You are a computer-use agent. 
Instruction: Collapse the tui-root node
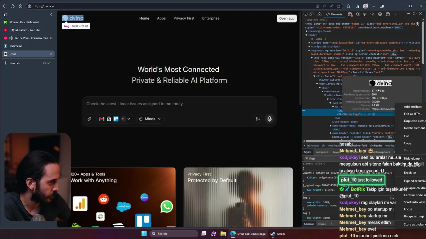coord(312,58)
